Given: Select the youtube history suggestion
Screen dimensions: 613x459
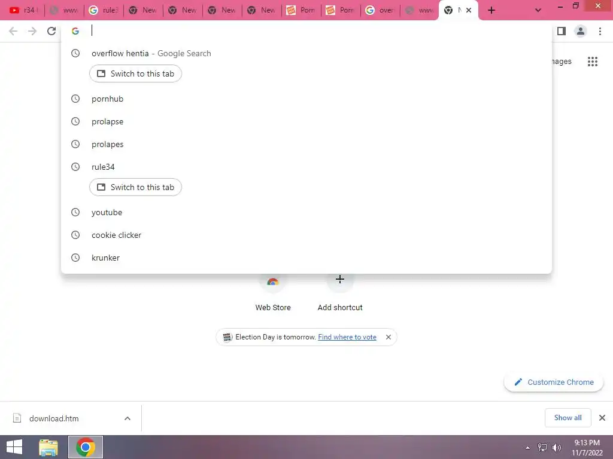Looking at the screenshot, I should pyautogui.click(x=306, y=212).
